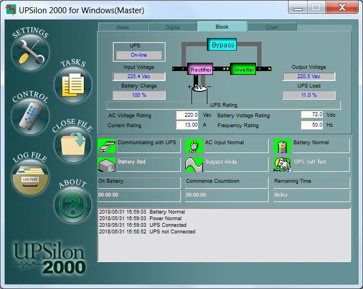This screenshot has height=289, width=363.
Task: Click the Bypass Mode waveform icon
Action: (x=194, y=165)
